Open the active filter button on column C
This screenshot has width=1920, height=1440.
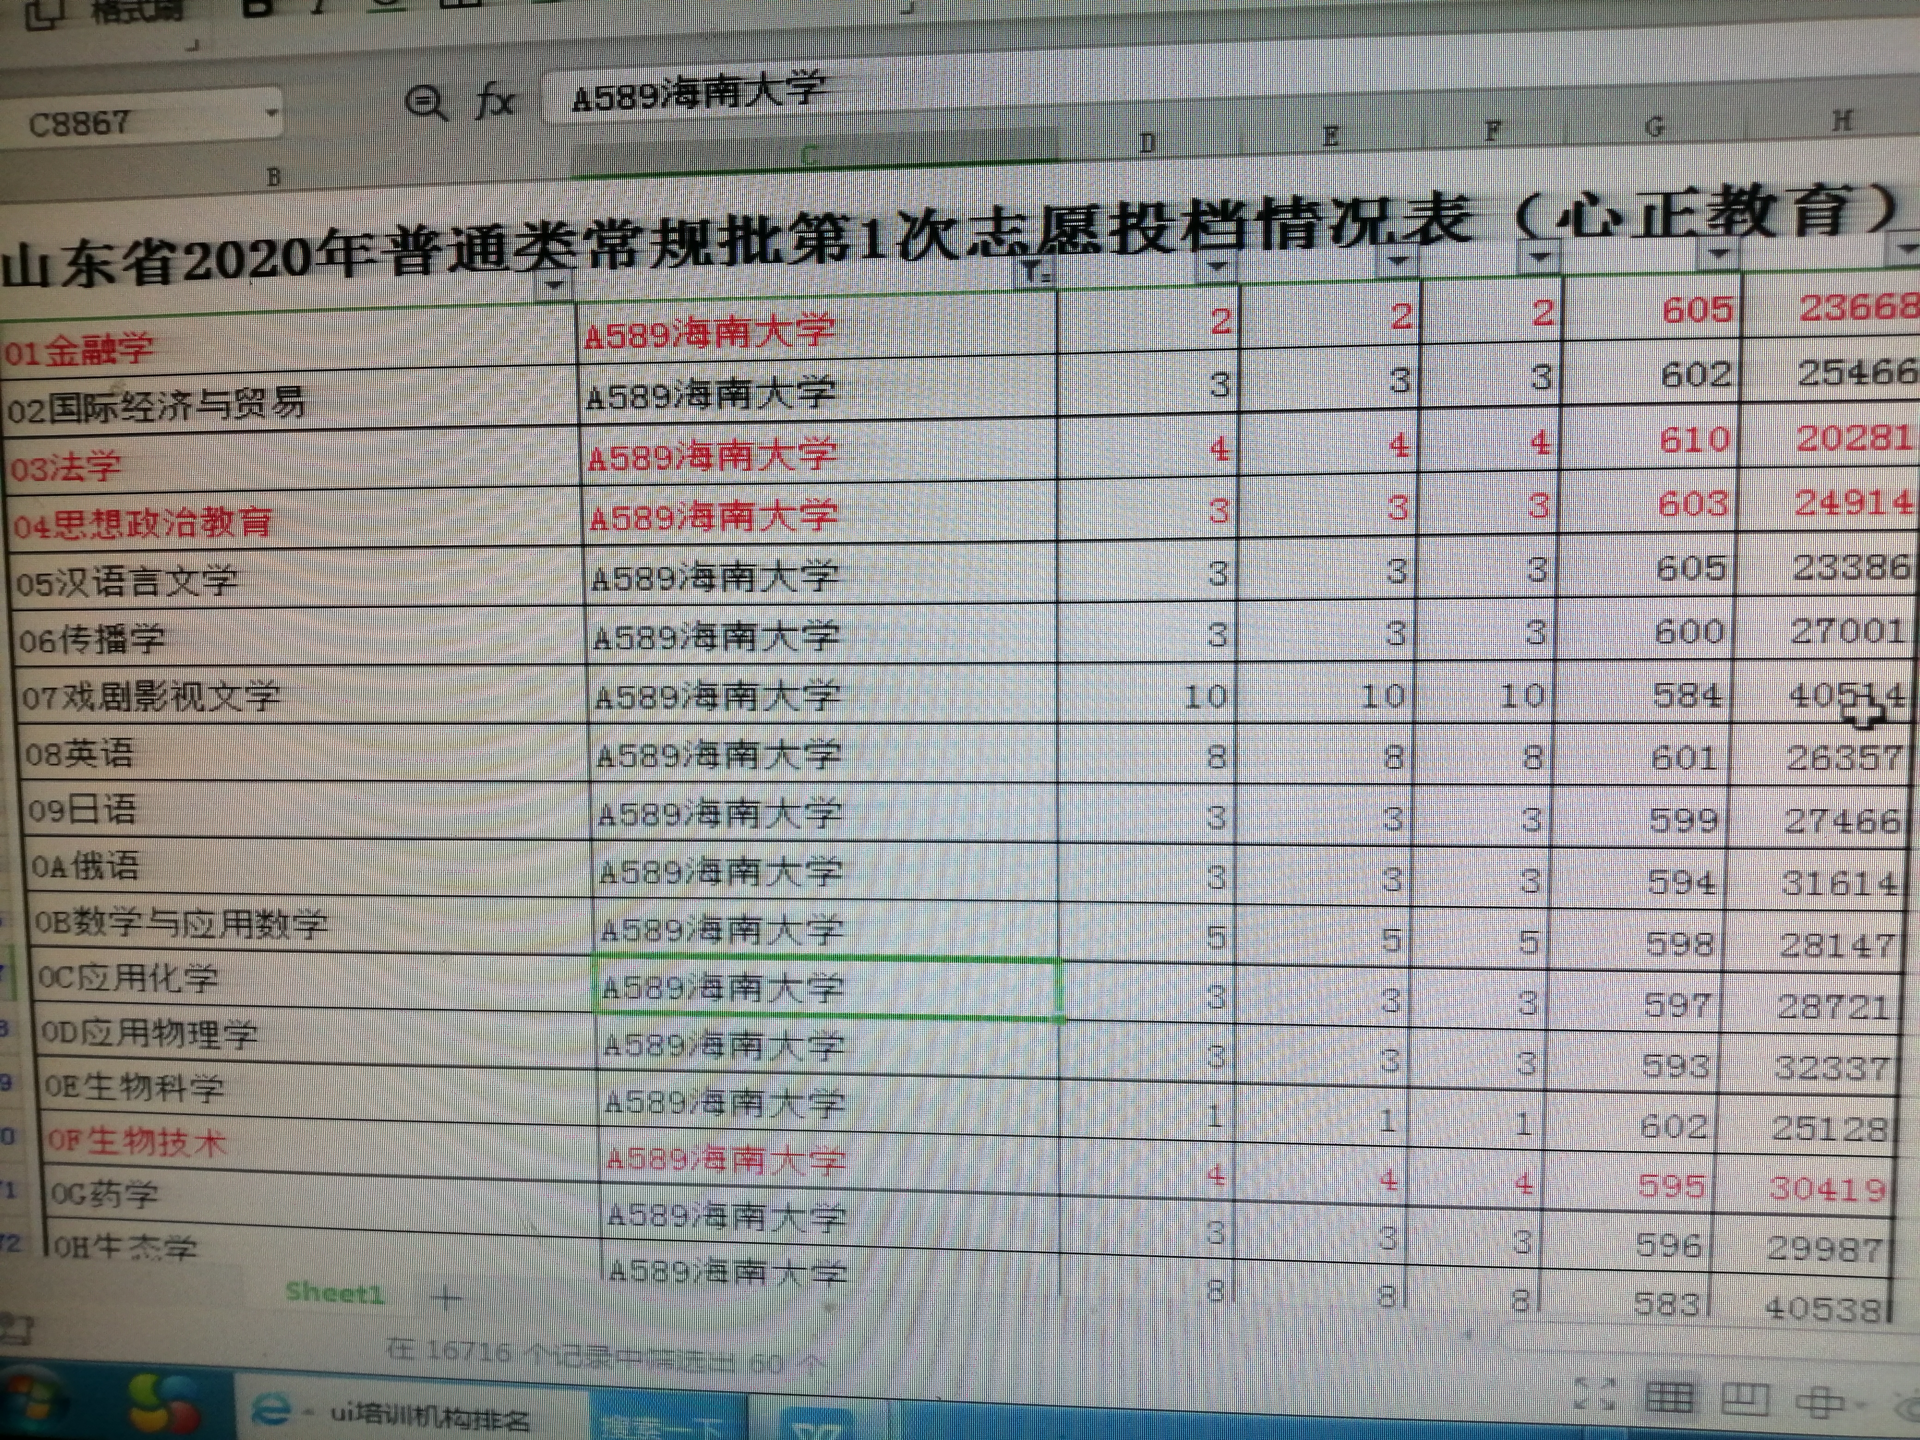[x=1036, y=273]
